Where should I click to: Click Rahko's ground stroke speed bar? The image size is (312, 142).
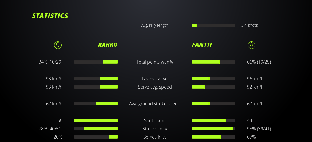tap(96, 104)
